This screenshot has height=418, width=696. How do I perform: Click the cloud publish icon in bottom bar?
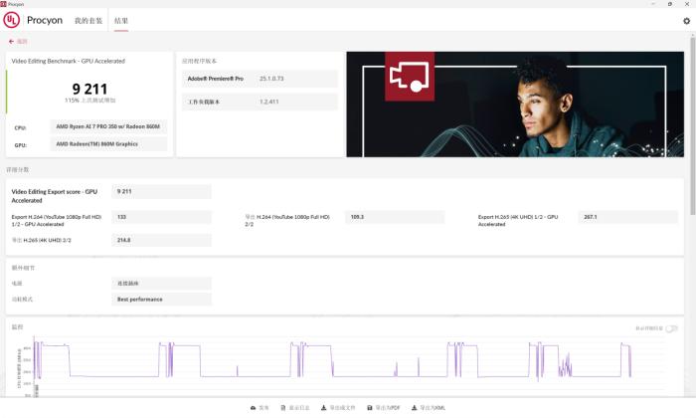[252, 408]
